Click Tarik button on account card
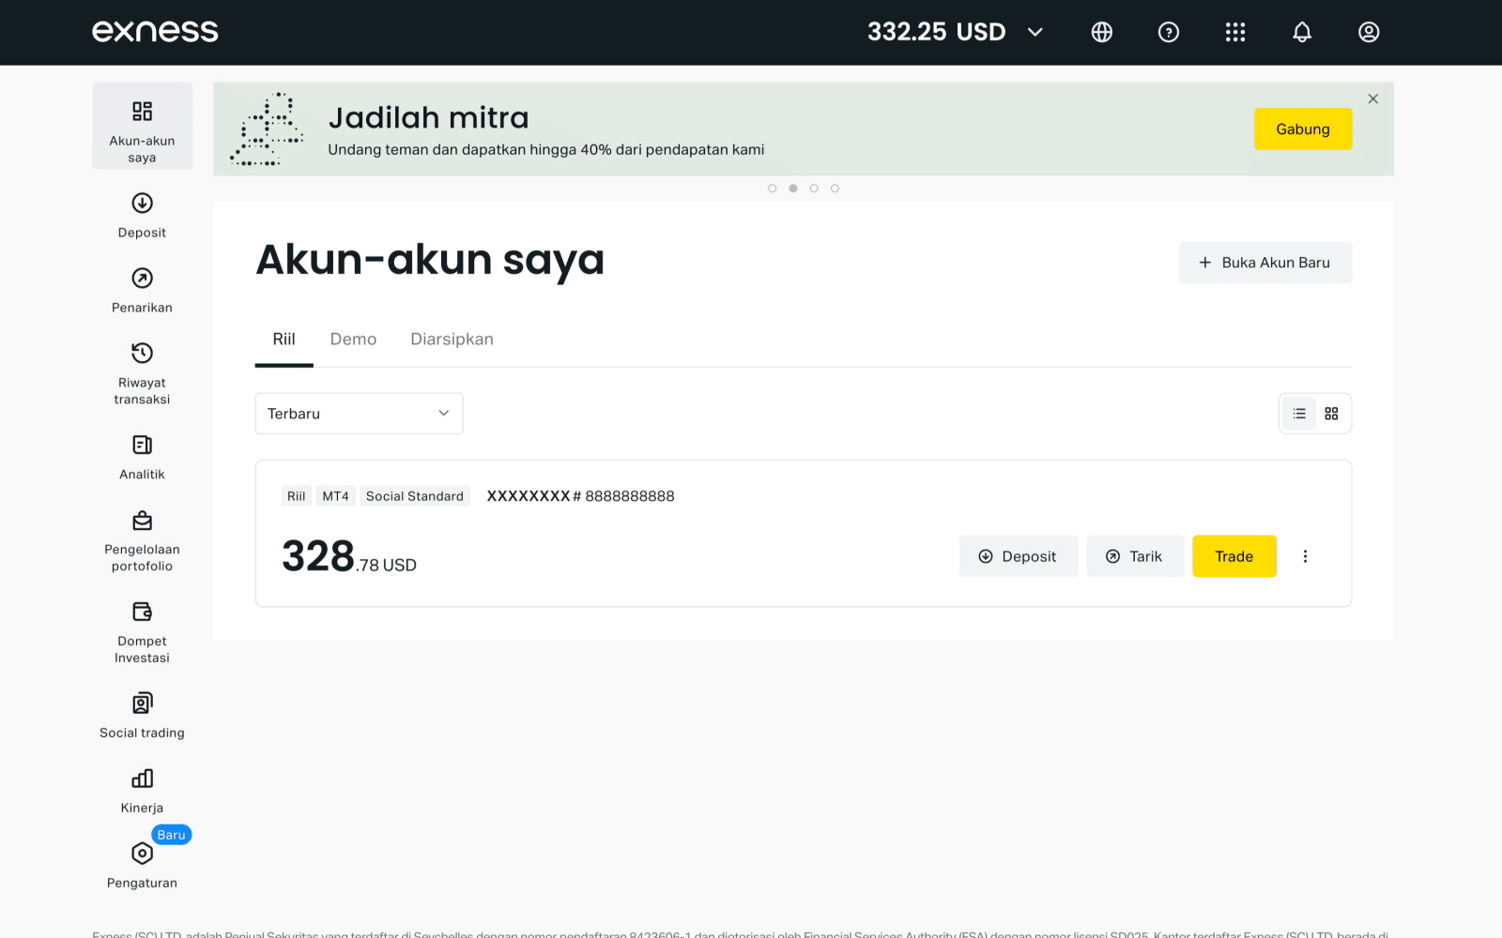This screenshot has height=938, width=1502. pos(1135,556)
